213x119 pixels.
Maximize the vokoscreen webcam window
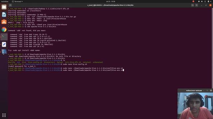[x=207, y=90]
